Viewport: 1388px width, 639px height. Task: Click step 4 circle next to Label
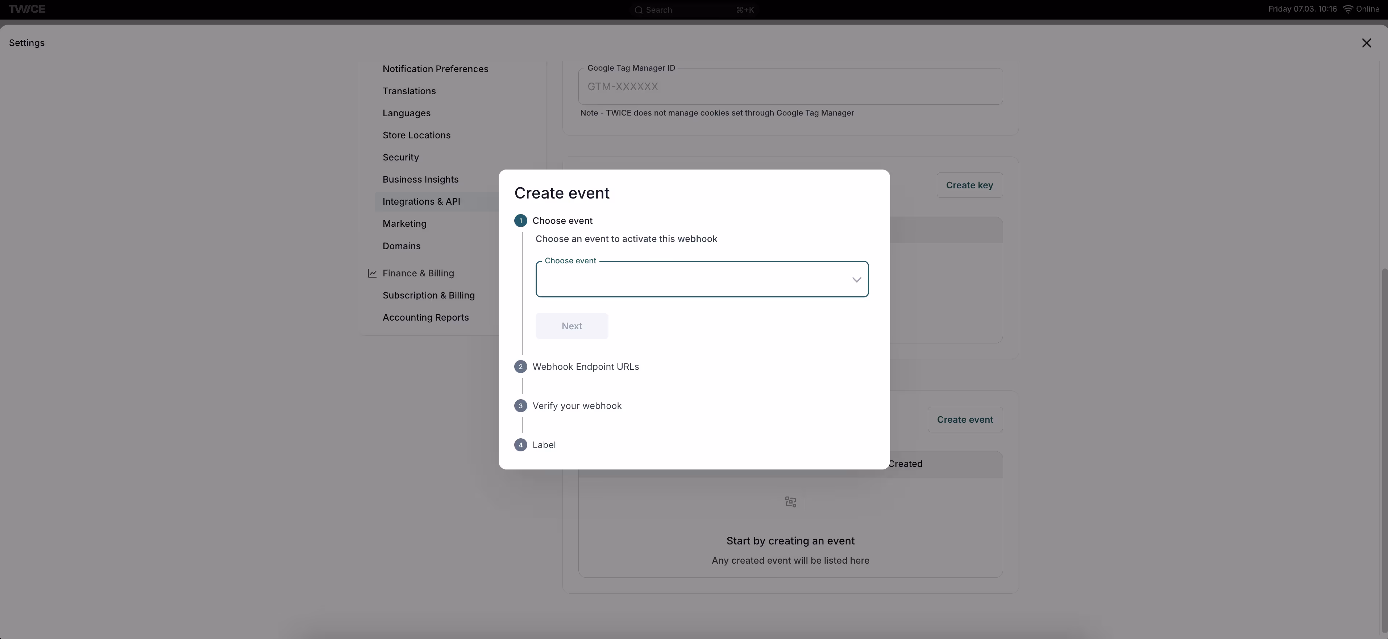point(520,445)
